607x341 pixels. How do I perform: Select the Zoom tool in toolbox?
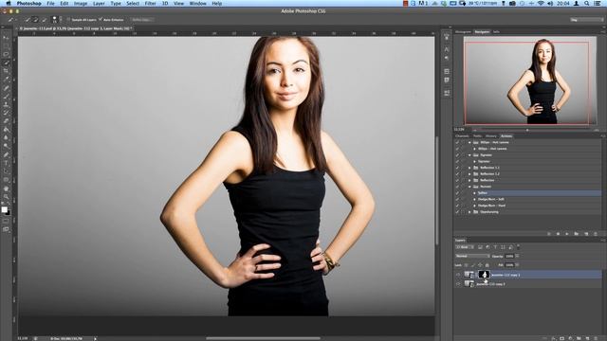pos(6,197)
